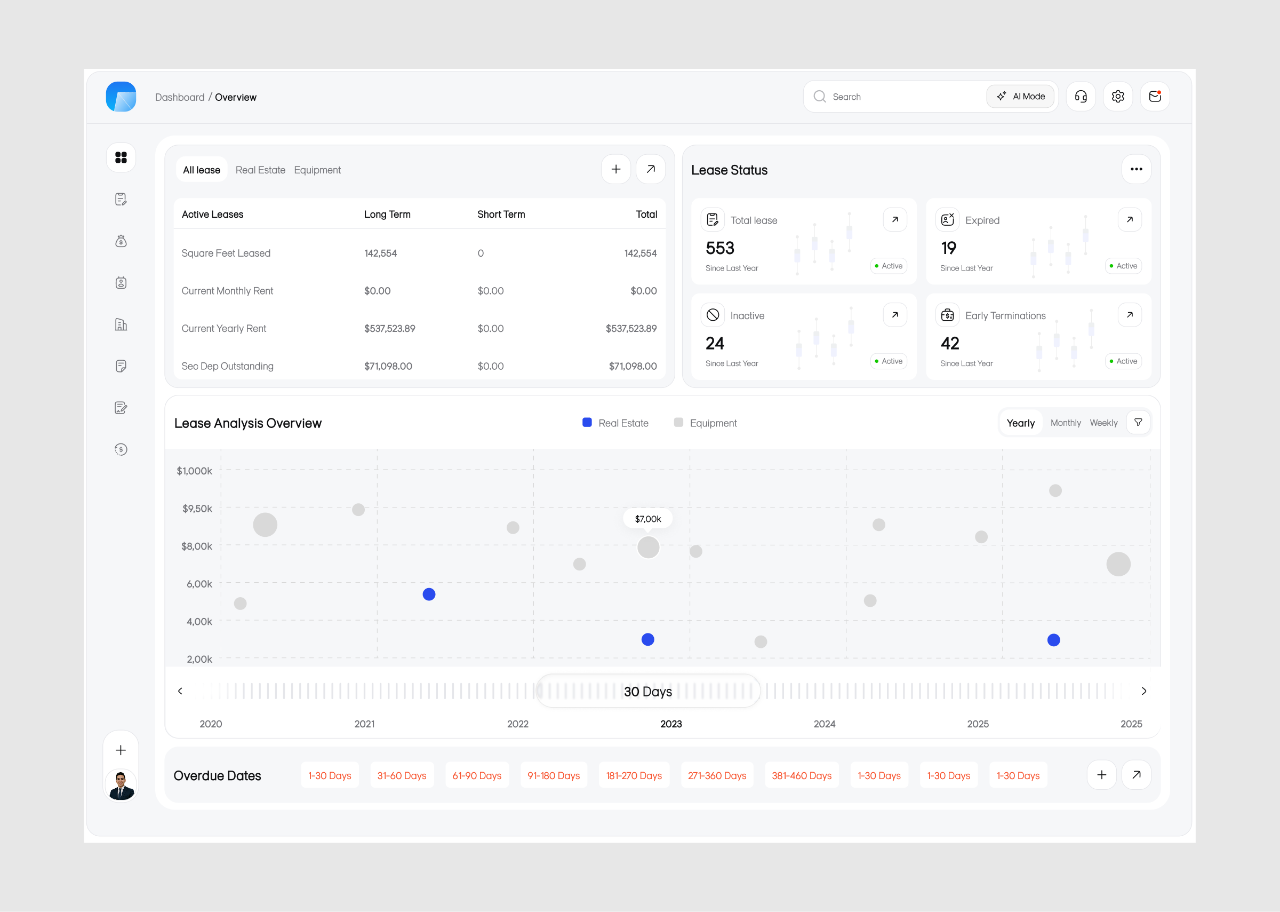Open the contract signing icon in sidebar
This screenshot has width=1280, height=912.
point(121,408)
